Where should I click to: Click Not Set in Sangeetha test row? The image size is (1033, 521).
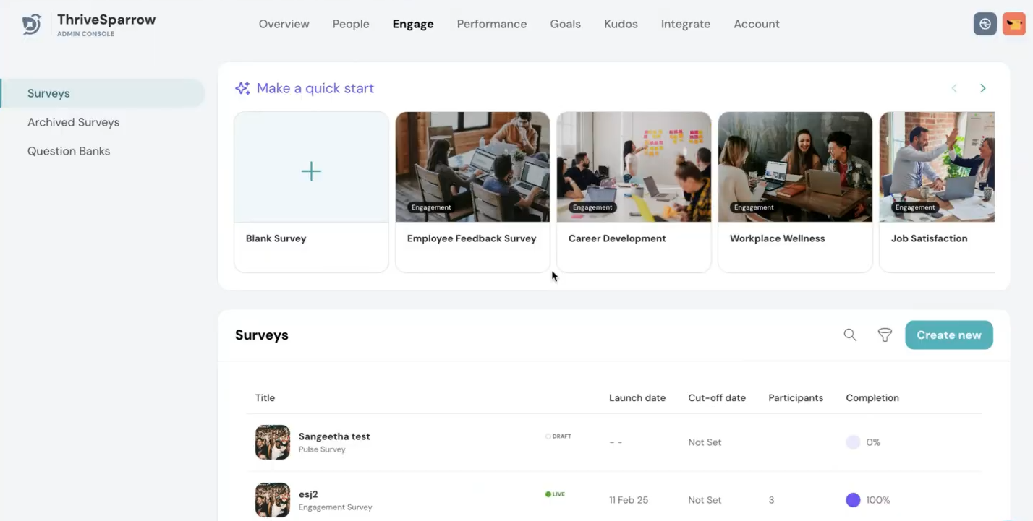705,442
